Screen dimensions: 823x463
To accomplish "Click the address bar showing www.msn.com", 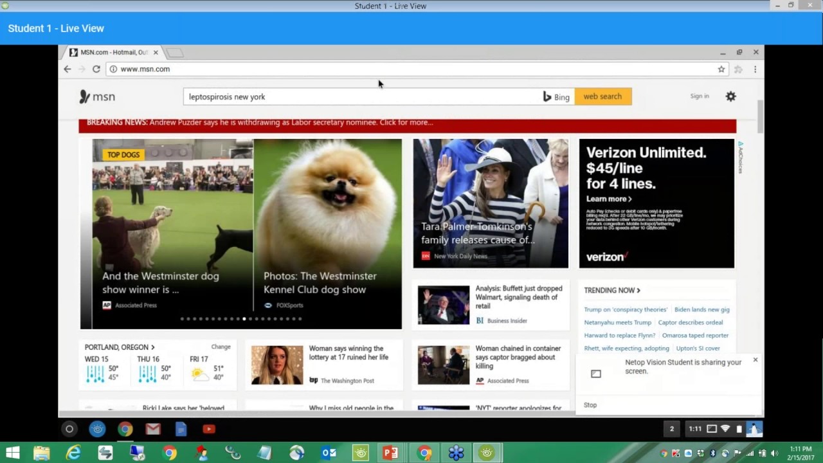I will click(411, 69).
